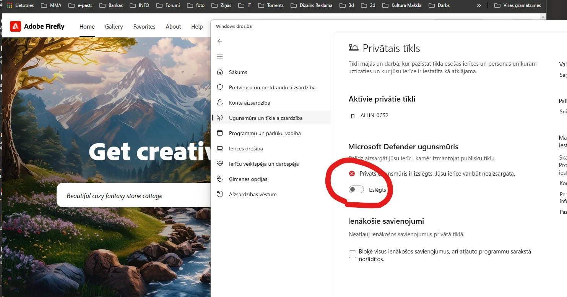
Task: Click the Aktīvie privātie tīkli heading
Action: click(382, 99)
